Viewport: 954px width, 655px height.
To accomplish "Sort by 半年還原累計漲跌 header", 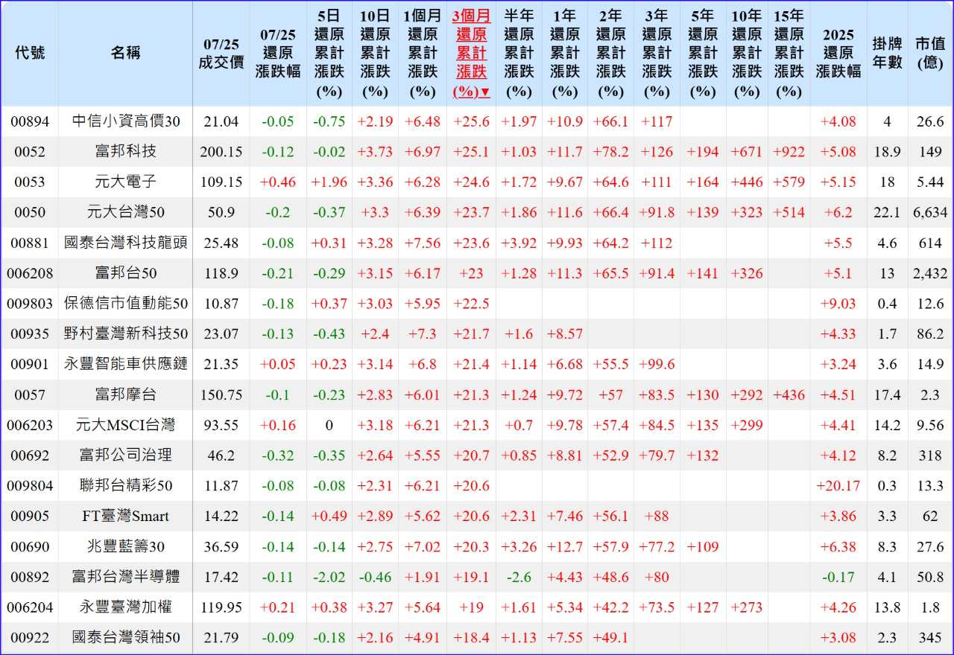I will [519, 54].
